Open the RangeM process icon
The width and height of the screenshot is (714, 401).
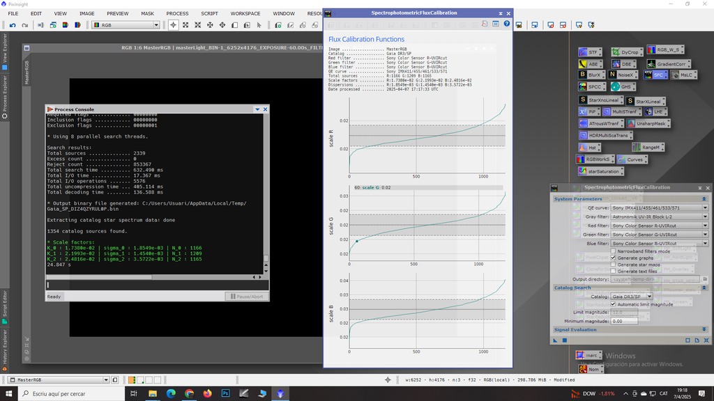(x=648, y=147)
